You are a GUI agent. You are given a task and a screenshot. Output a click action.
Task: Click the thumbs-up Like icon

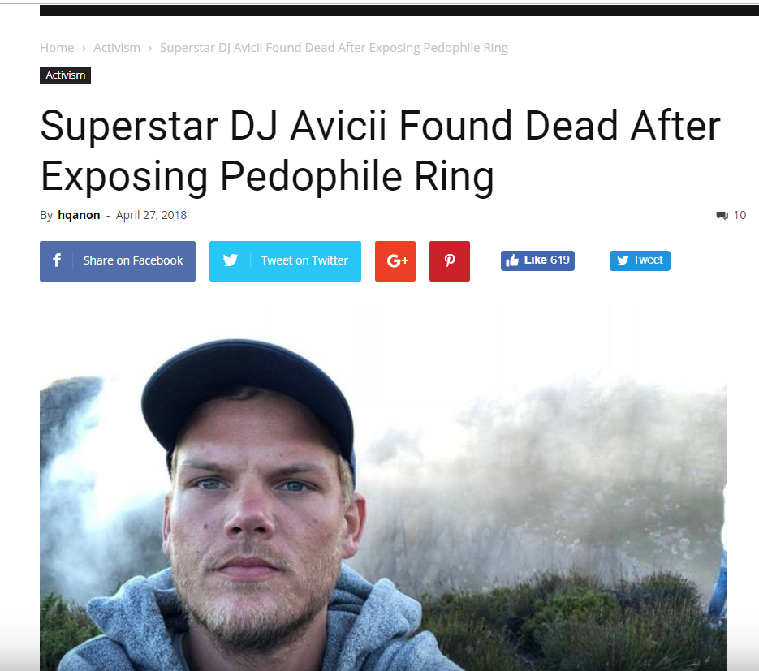(x=512, y=260)
